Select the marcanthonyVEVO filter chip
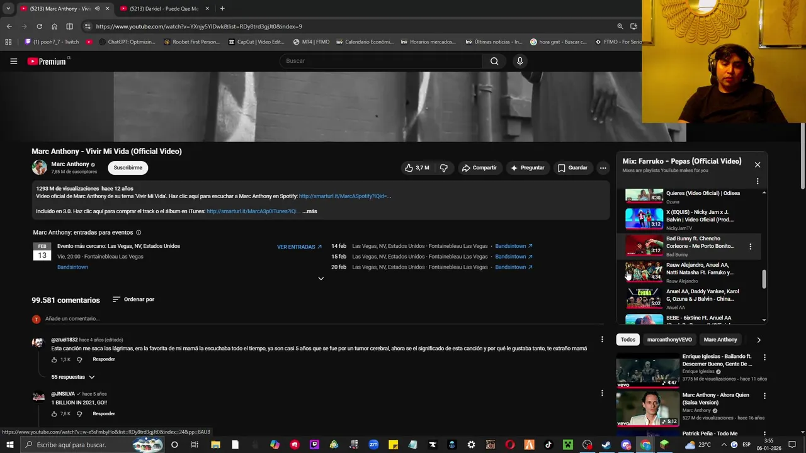Viewport: 806px width, 453px height. click(669, 340)
